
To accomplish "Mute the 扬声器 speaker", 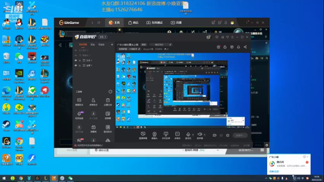I will [x=200, y=135].
